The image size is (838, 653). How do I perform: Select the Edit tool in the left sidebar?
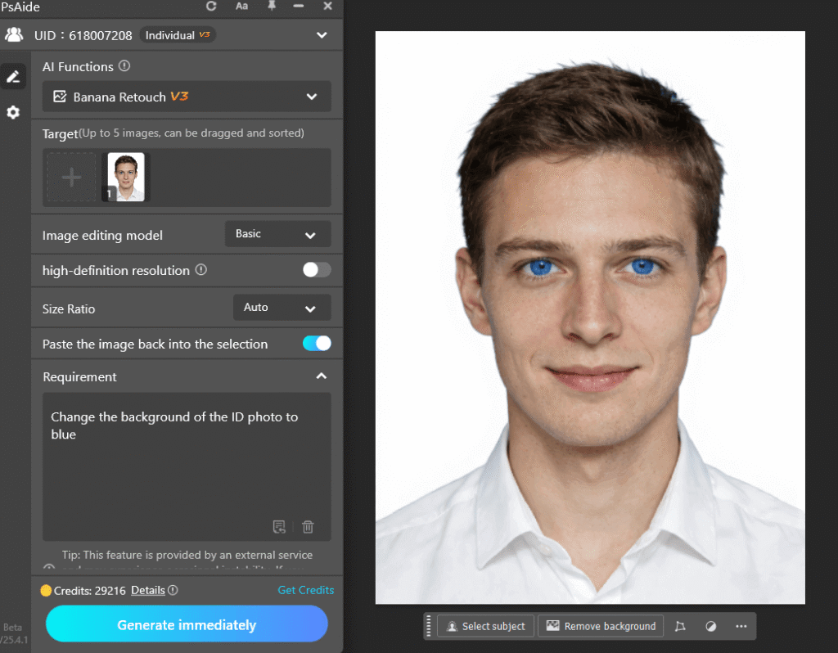click(12, 75)
